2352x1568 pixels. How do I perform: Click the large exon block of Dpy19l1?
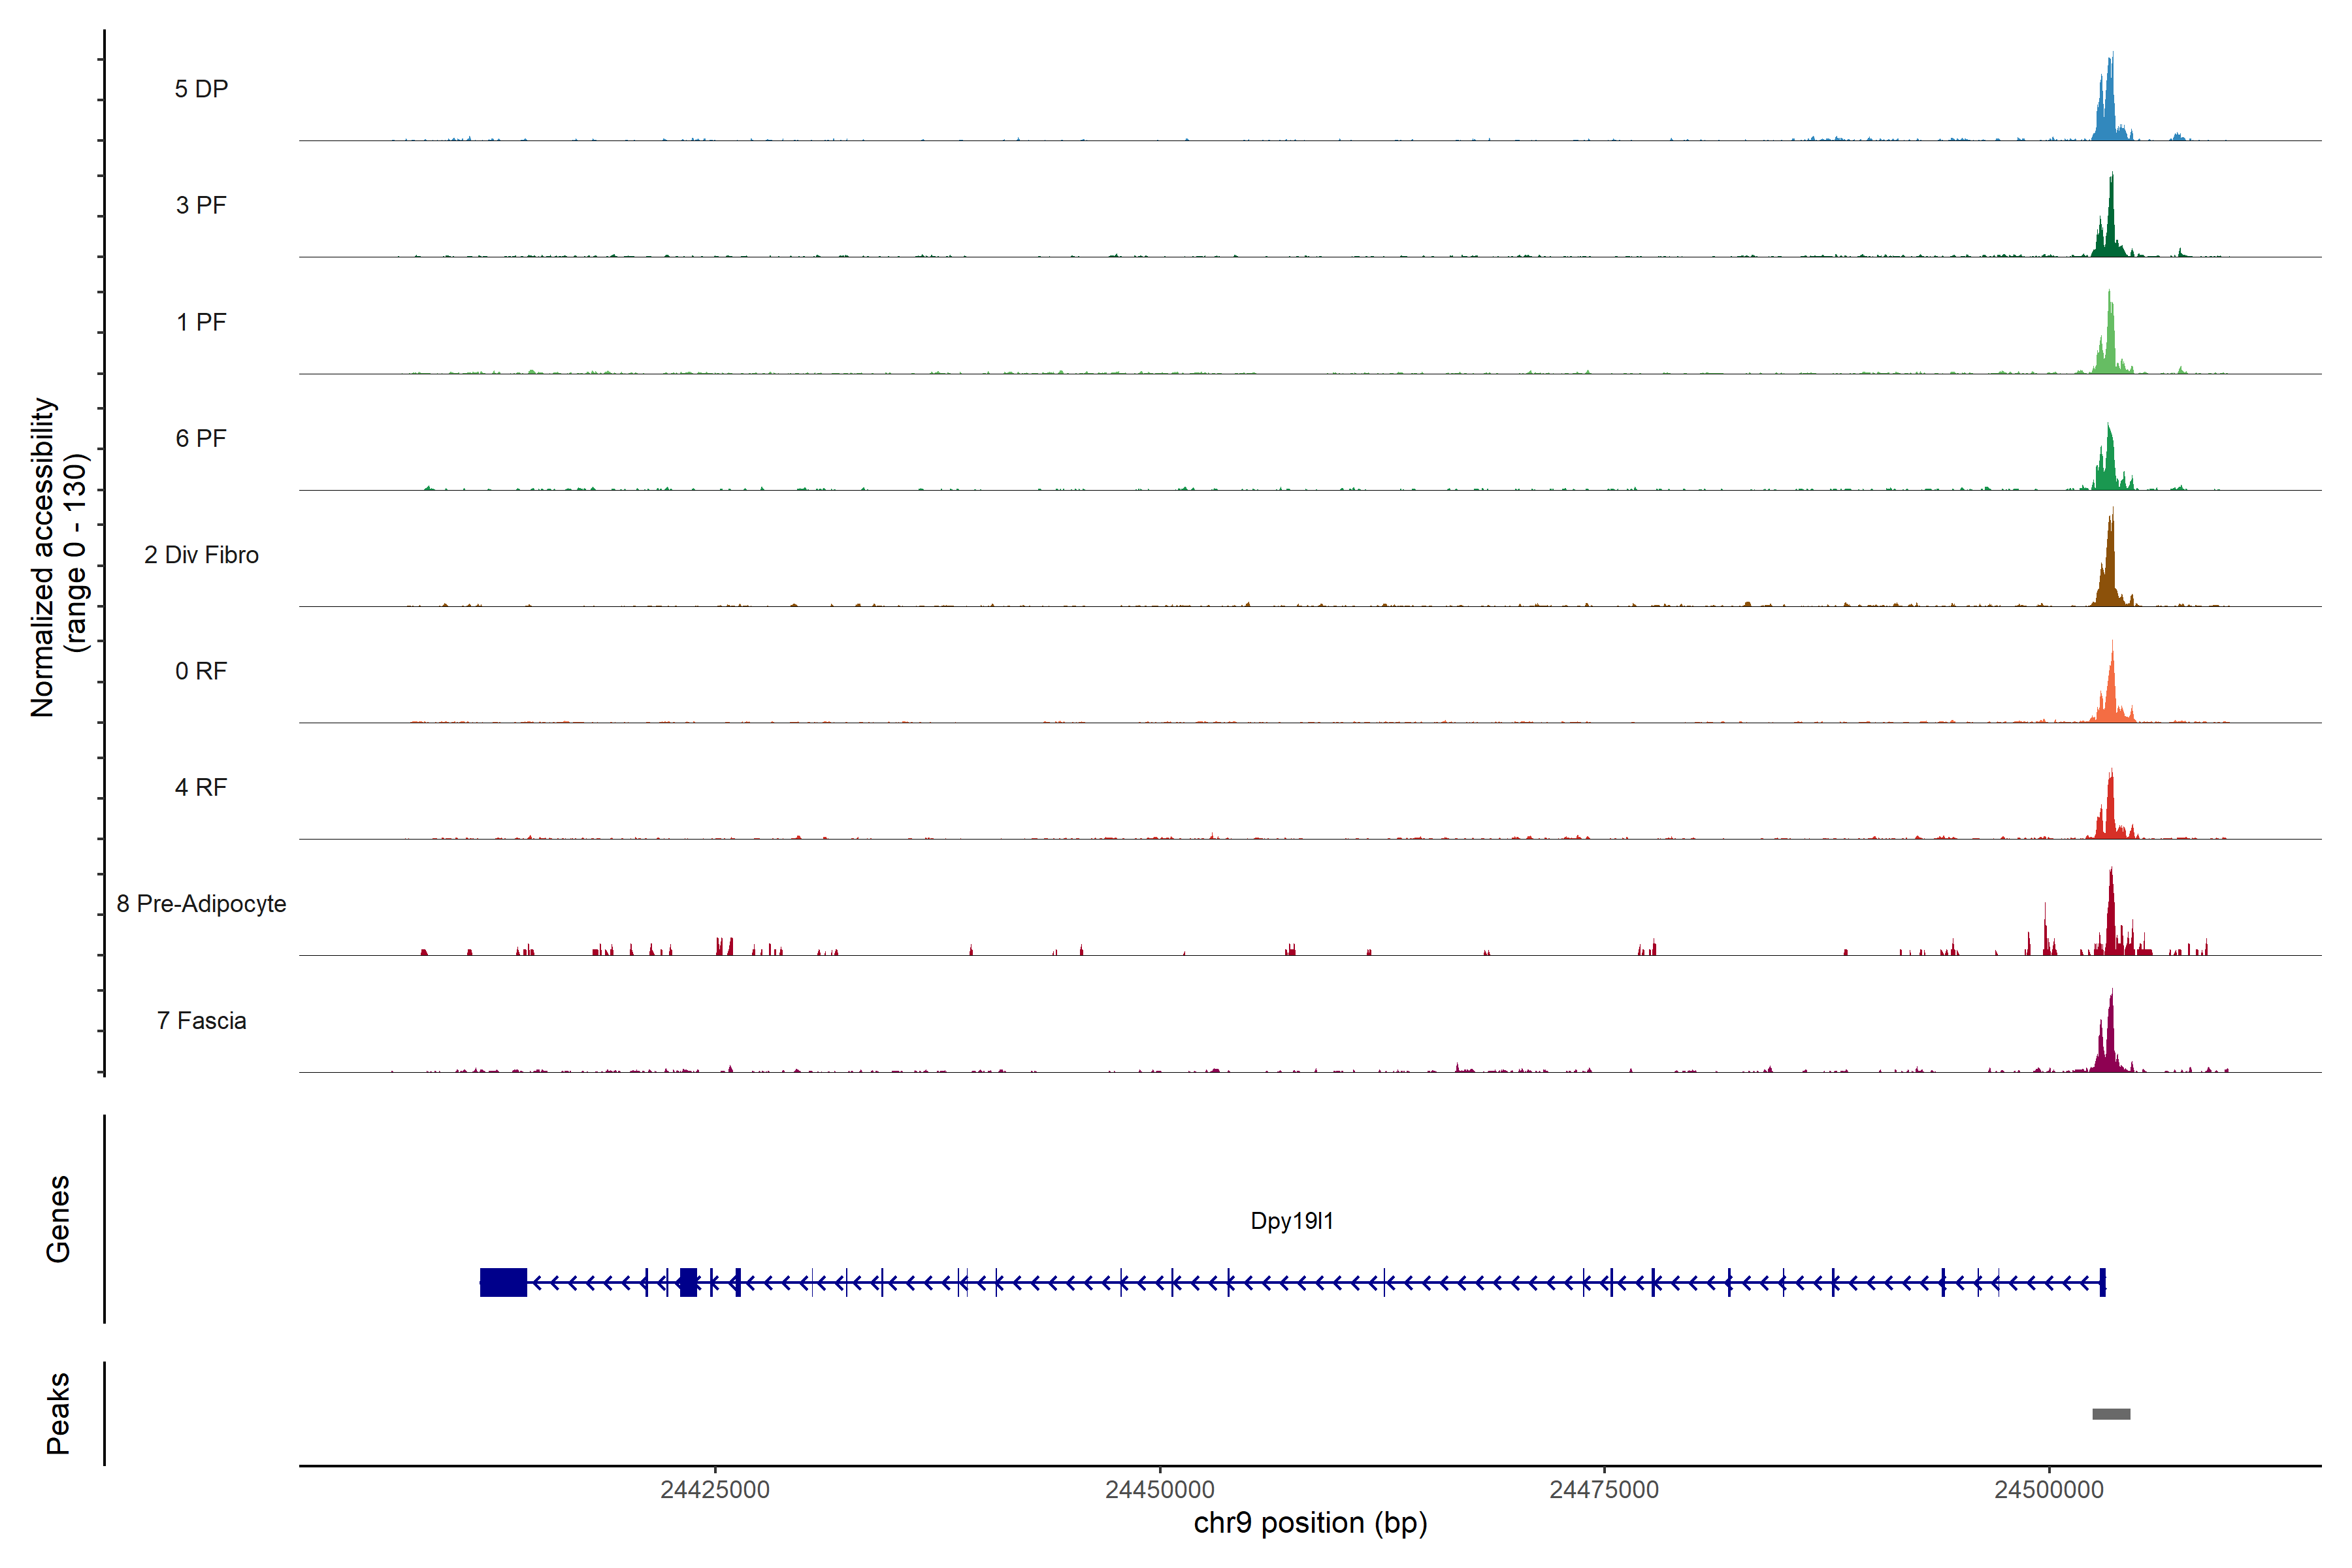[503, 1282]
